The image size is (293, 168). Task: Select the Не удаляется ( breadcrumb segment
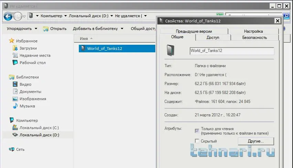pos(128,16)
